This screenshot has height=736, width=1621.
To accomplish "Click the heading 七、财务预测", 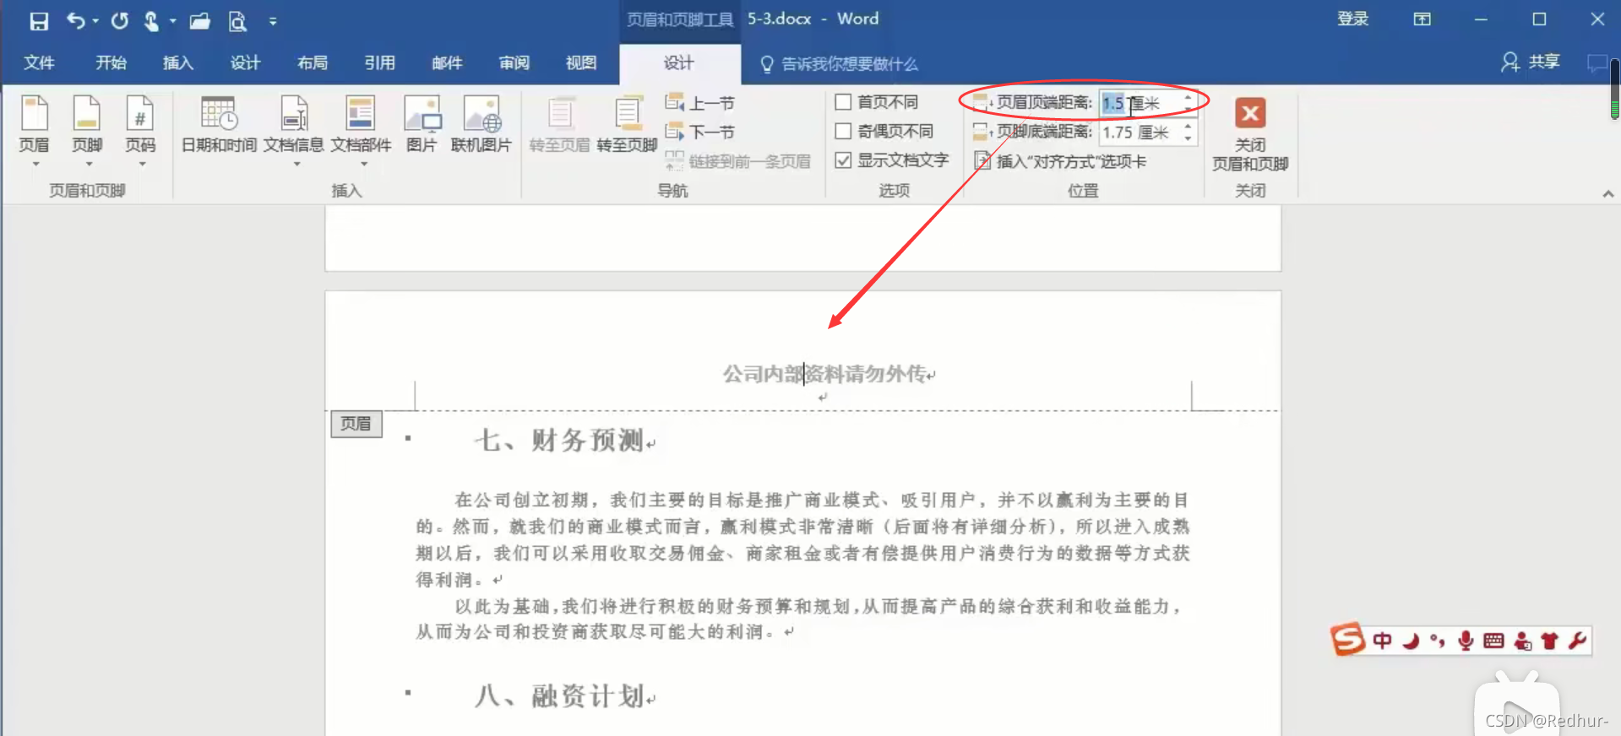I will 559,440.
